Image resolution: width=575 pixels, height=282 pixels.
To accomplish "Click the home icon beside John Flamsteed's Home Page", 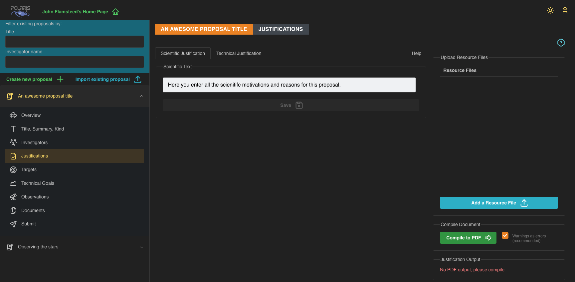I will coord(115,12).
